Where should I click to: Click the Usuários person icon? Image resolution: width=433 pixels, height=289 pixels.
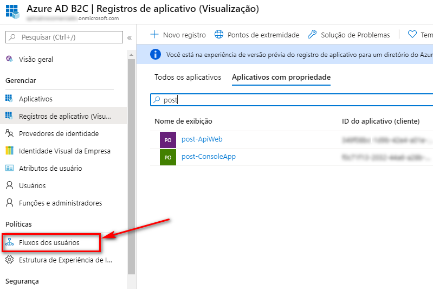(9, 185)
